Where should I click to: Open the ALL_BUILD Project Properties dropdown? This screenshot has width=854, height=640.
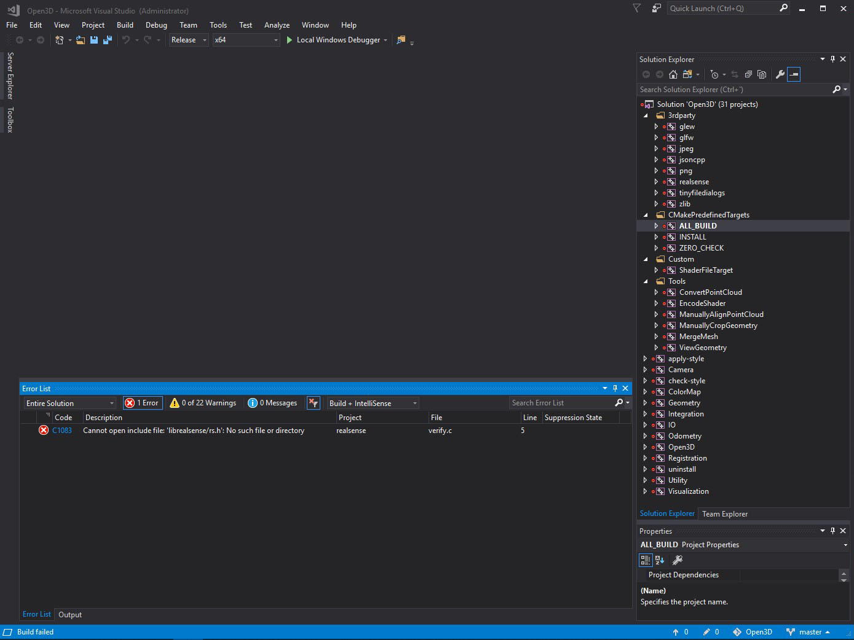pos(845,545)
